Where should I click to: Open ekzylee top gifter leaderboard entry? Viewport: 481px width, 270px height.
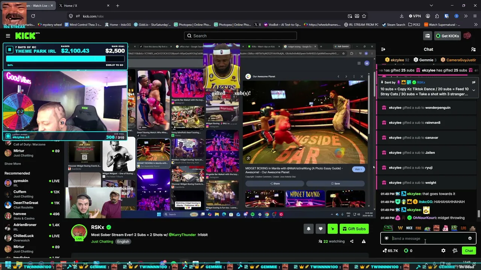click(x=397, y=60)
